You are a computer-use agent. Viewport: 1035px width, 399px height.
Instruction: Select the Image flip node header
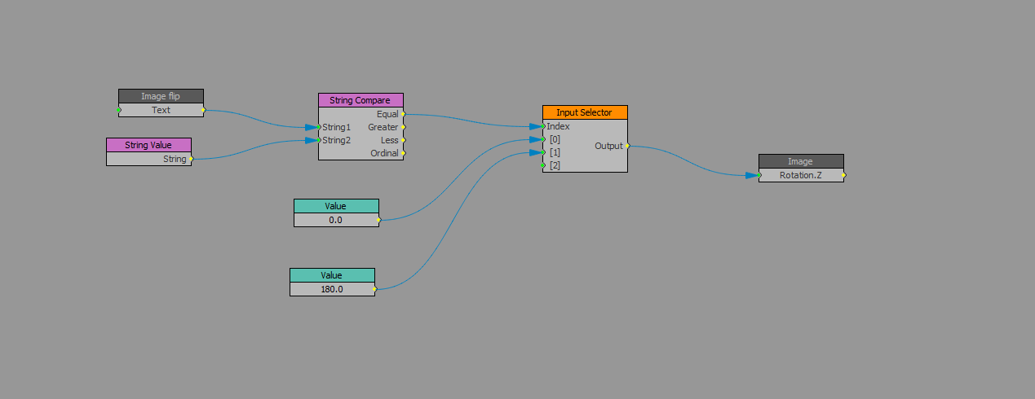[x=161, y=96]
